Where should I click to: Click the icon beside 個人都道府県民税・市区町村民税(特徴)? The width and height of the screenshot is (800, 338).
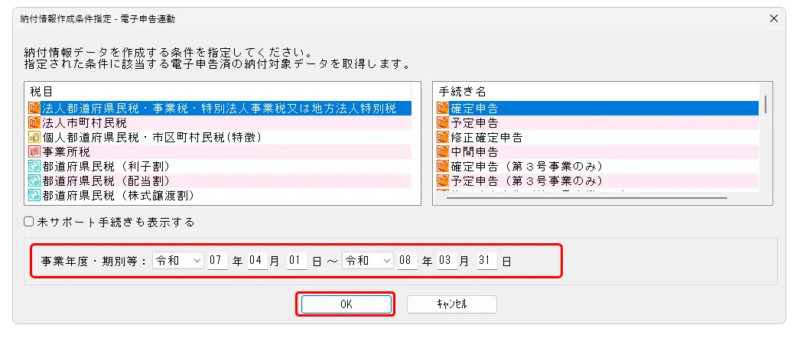click(34, 138)
